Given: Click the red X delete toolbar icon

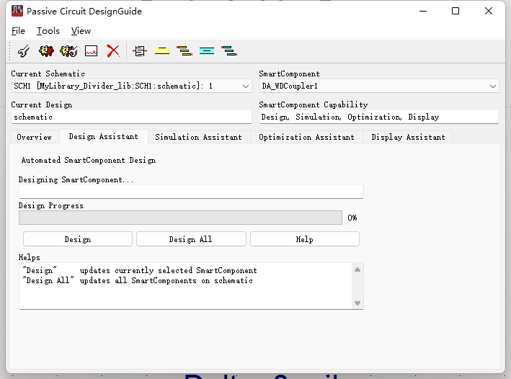Looking at the screenshot, I should pos(113,51).
